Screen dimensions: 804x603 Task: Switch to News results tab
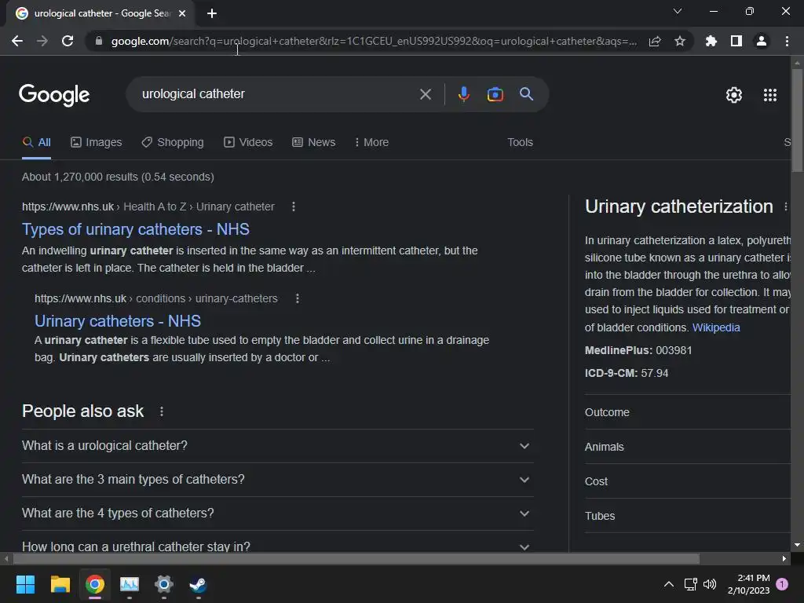pyautogui.click(x=314, y=142)
